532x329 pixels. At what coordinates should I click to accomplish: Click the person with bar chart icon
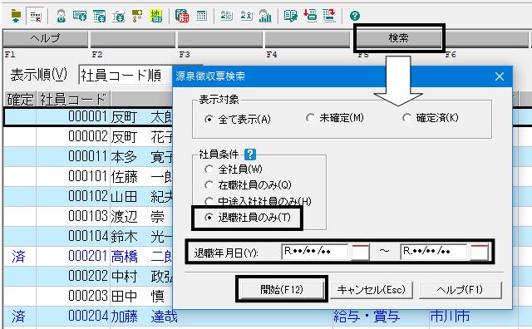265,16
